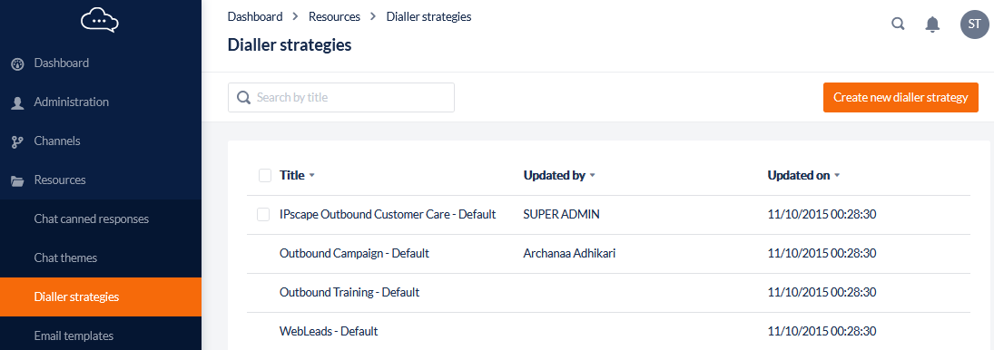Follow the Resources breadcrumb link
The height and width of the screenshot is (350, 994).
coord(334,16)
